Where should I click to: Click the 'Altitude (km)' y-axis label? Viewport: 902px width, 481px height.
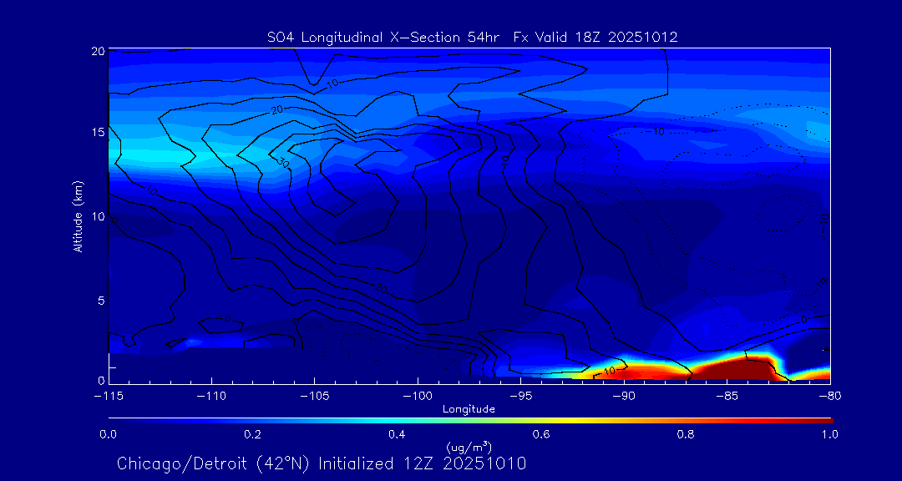78,215
